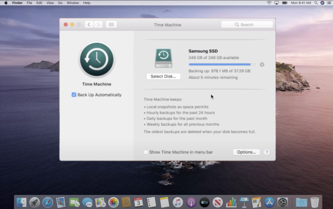The image size is (333, 209).
Task: Launch Safari from the Dock
Action: [x=48, y=202]
